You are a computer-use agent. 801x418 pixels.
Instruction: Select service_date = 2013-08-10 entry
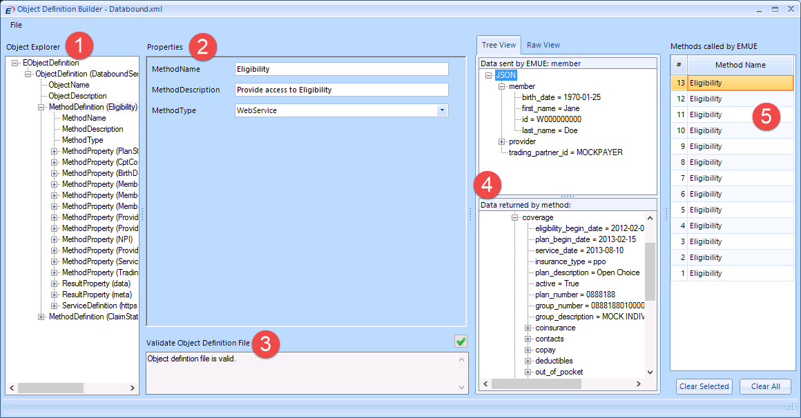pos(579,250)
